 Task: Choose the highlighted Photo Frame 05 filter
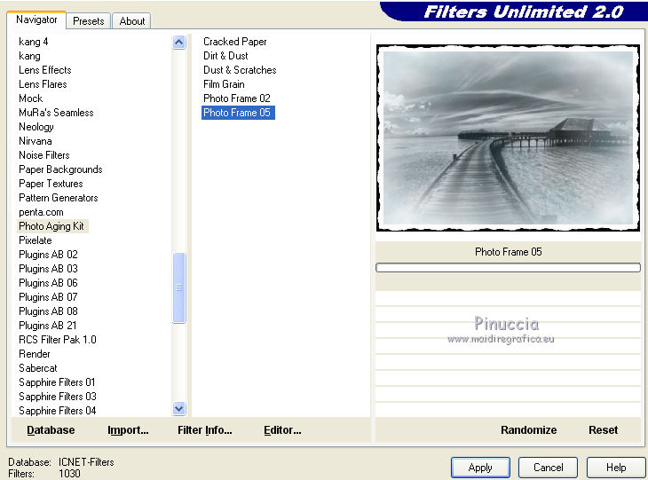(x=238, y=113)
